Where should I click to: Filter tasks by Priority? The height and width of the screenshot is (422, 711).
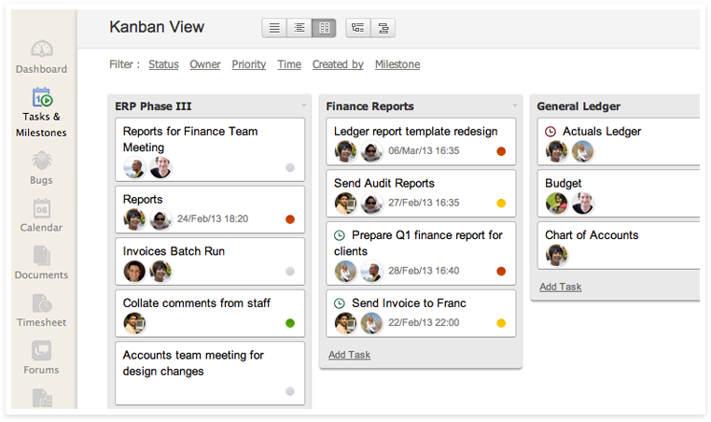pos(249,64)
